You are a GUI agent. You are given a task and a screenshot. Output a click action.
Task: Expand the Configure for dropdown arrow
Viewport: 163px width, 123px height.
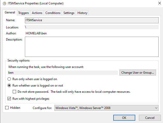tap(156, 108)
